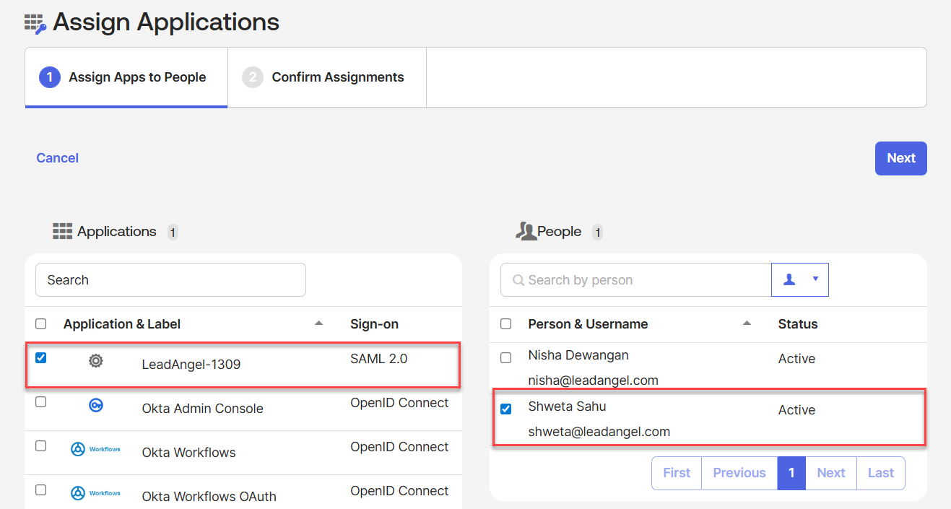Click nisha@leadangel.com username
Viewport: 951px width, 509px height.
tap(593, 380)
